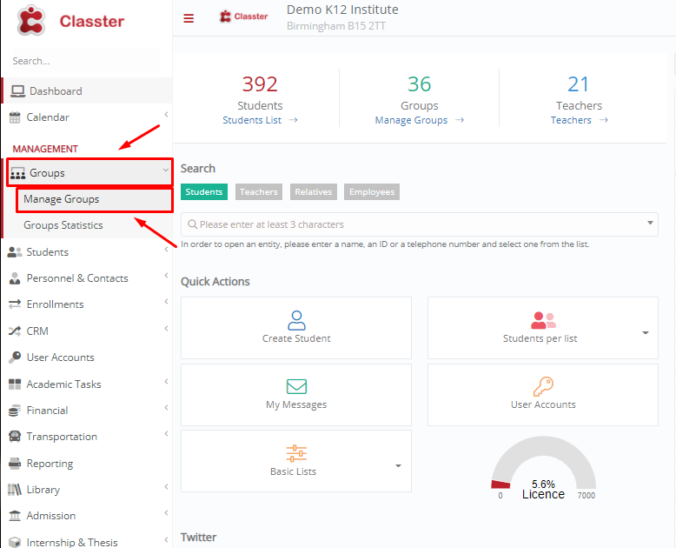This screenshot has width=676, height=548.
Task: Click the Students per list people icon
Action: tap(543, 321)
